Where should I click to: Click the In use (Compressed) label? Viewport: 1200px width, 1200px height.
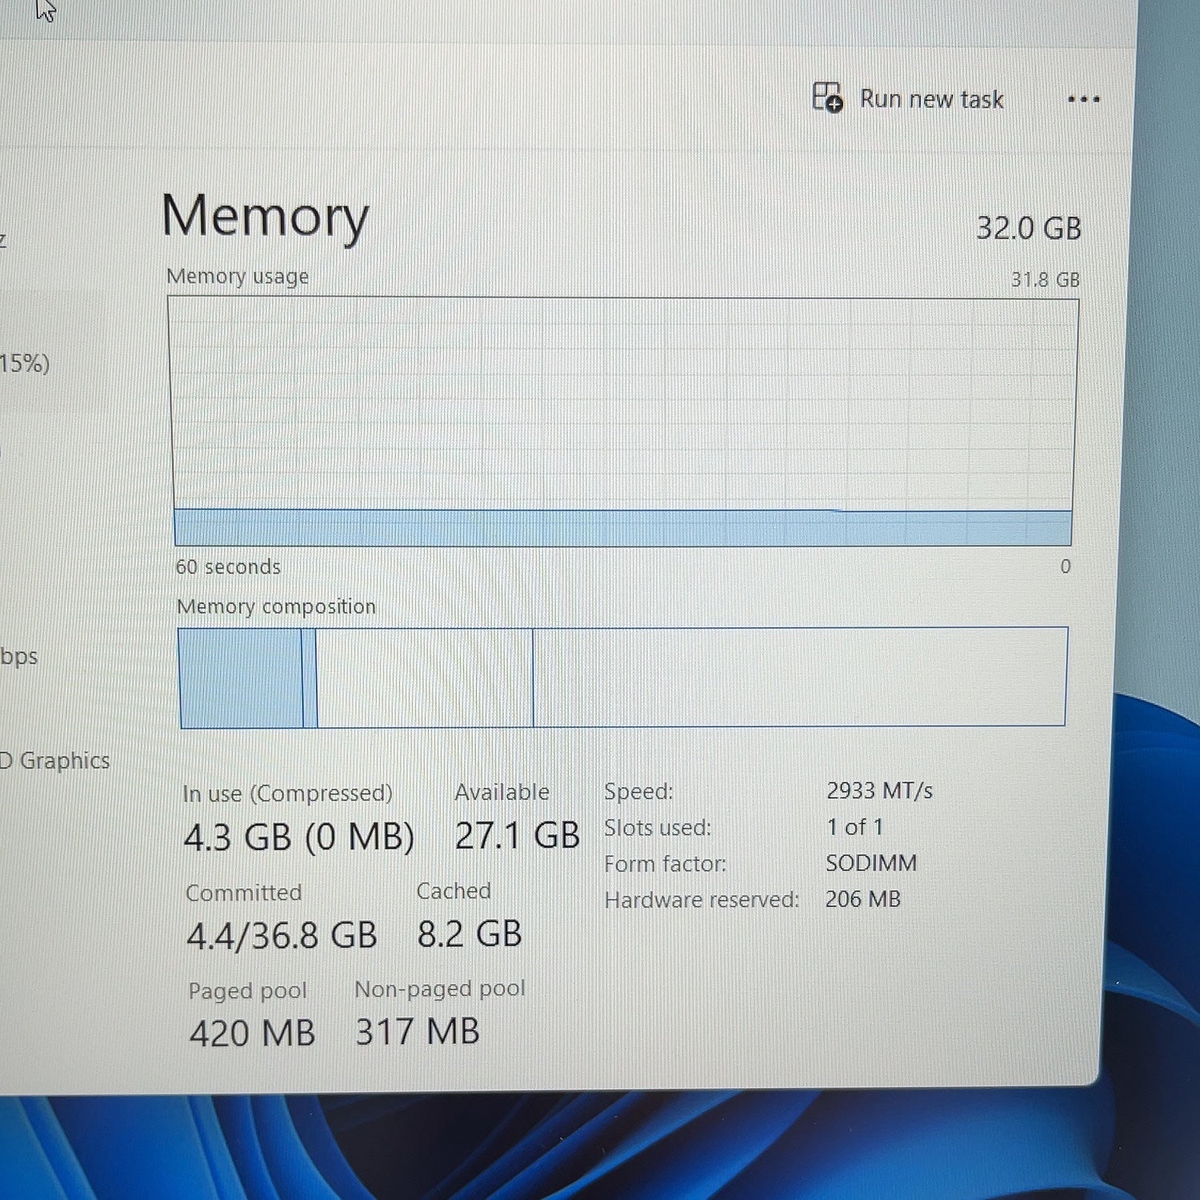287,794
